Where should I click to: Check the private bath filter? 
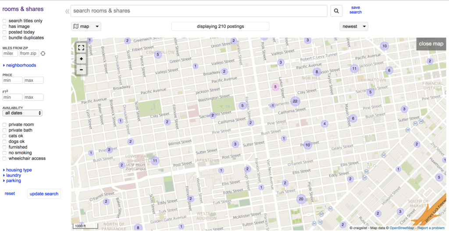pos(4,130)
